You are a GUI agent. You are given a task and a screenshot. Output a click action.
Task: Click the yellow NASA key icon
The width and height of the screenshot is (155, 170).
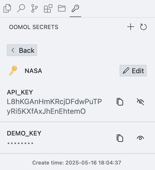point(13,71)
